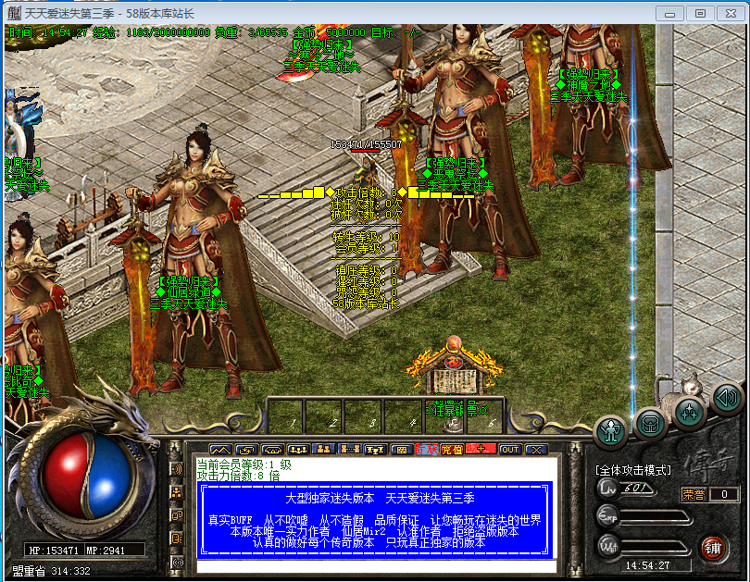Click the red 铺 shop button
This screenshot has width=750, height=582.
tap(713, 547)
